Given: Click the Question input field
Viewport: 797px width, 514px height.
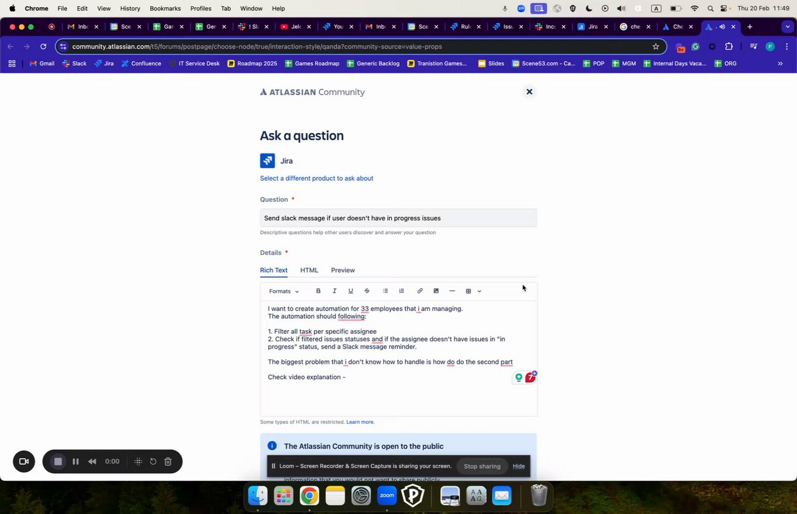Looking at the screenshot, I should tap(398, 218).
